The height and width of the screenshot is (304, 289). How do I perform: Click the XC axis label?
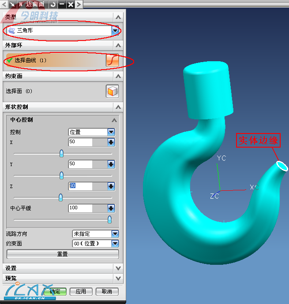(255, 187)
